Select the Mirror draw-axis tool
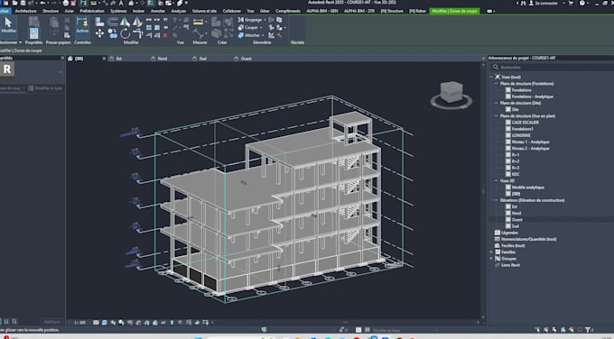Screen dimensions: 614x339 click(137, 22)
